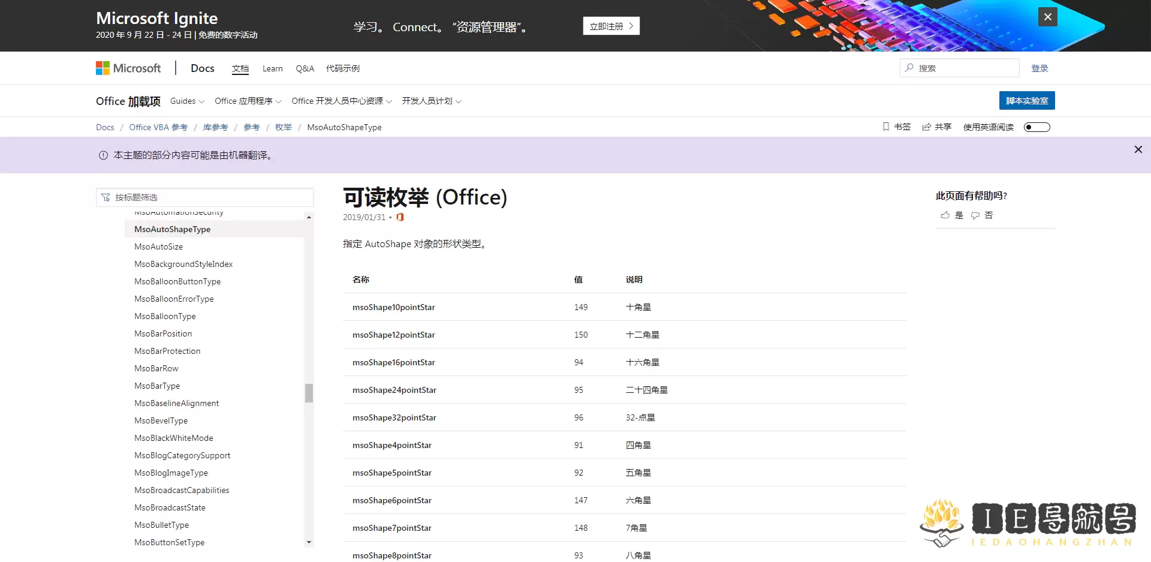The image size is (1151, 562).
Task: Click the search magnifier icon
Action: [x=909, y=68]
